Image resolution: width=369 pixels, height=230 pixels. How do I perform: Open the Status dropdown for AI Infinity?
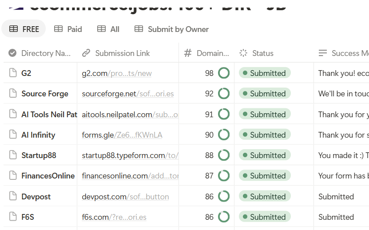[265, 135]
